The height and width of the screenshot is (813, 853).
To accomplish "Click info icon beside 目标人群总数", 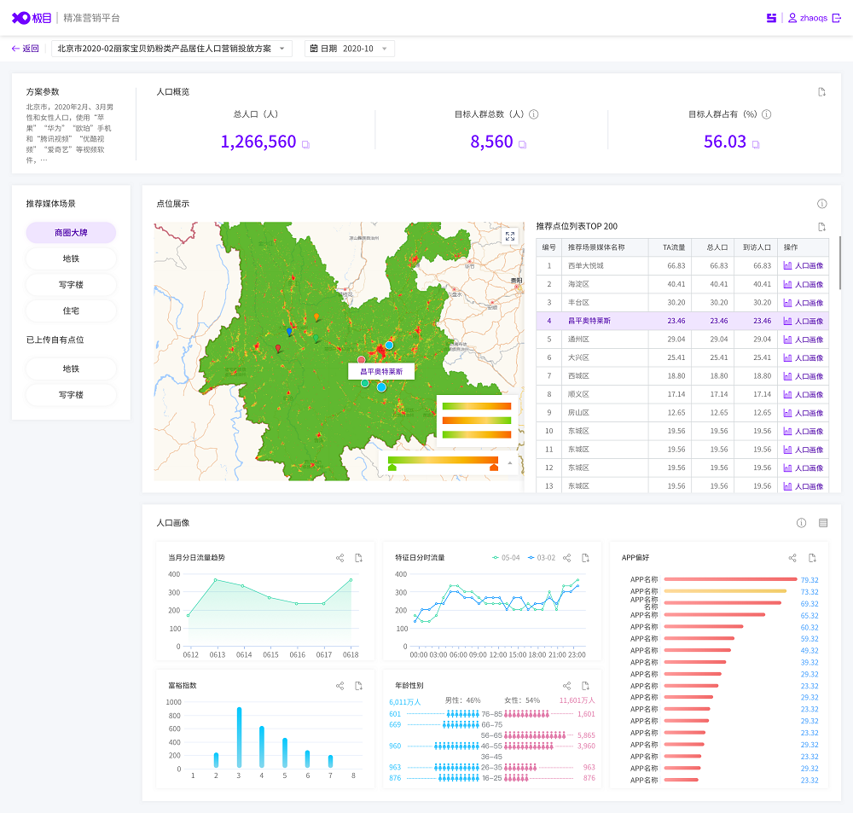I will coord(534,114).
